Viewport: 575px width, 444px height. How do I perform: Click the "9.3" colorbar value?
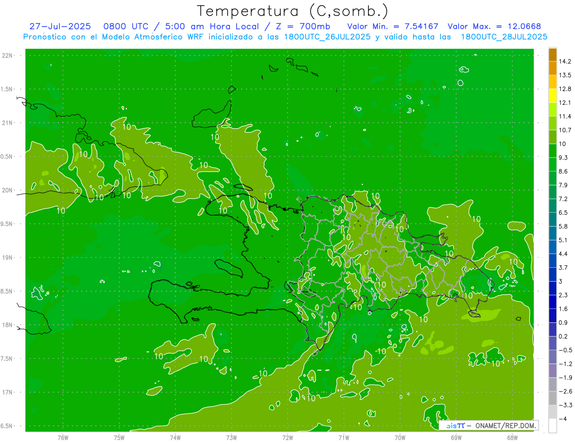[563, 158]
